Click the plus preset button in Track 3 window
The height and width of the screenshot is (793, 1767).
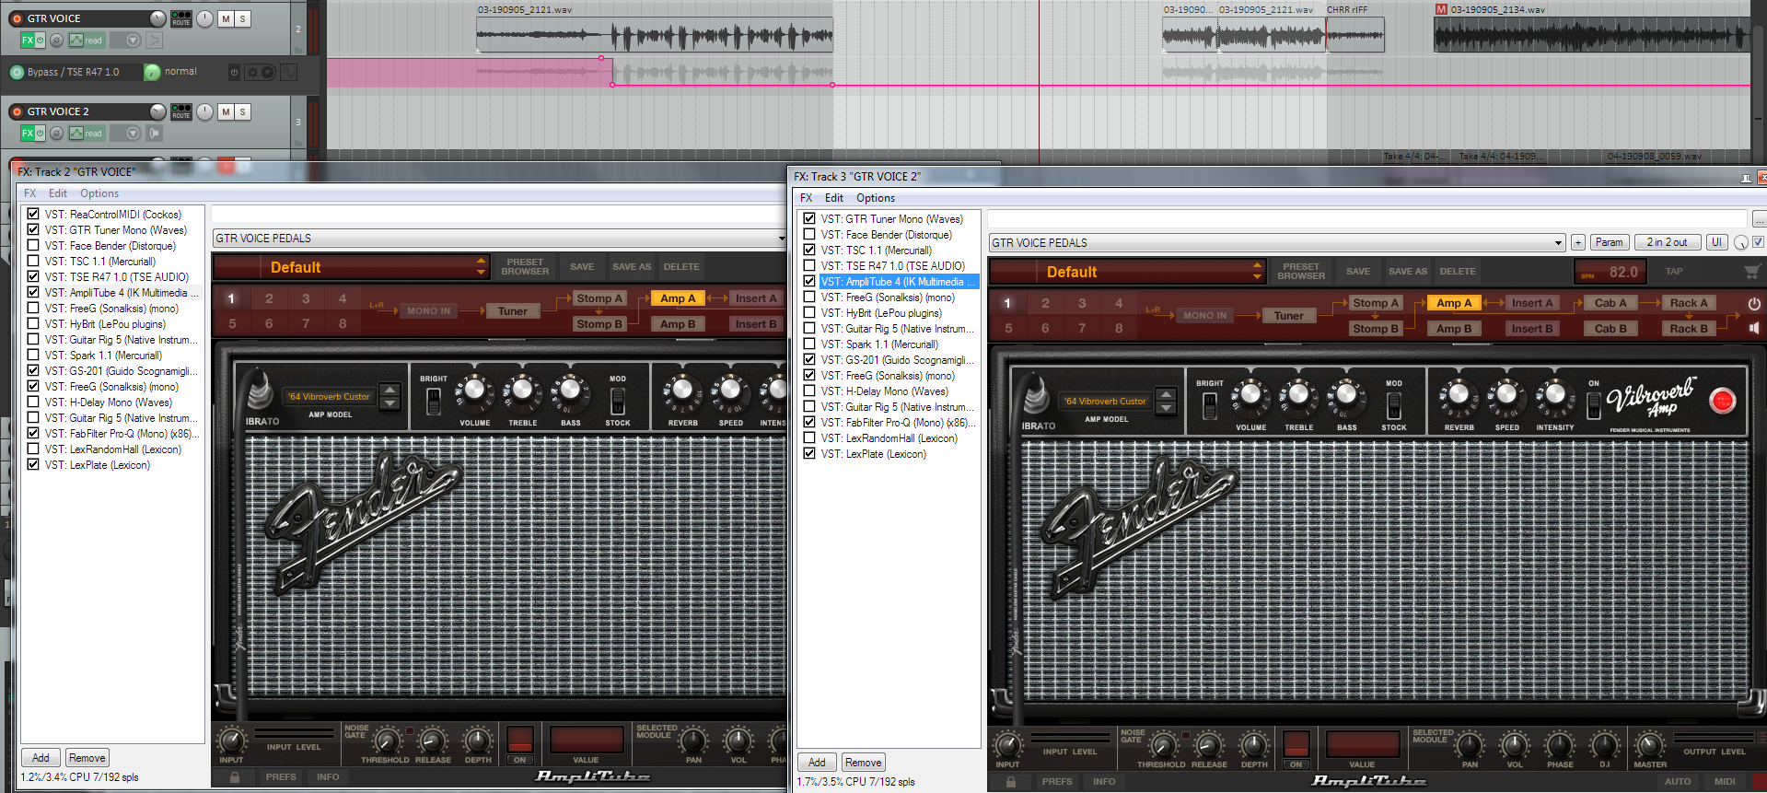click(x=1577, y=243)
